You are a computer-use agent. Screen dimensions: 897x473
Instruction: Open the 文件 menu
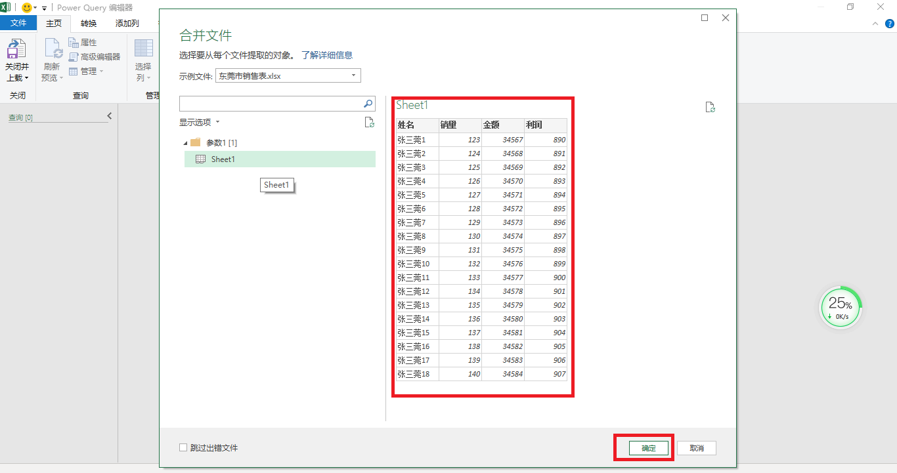[x=18, y=22]
